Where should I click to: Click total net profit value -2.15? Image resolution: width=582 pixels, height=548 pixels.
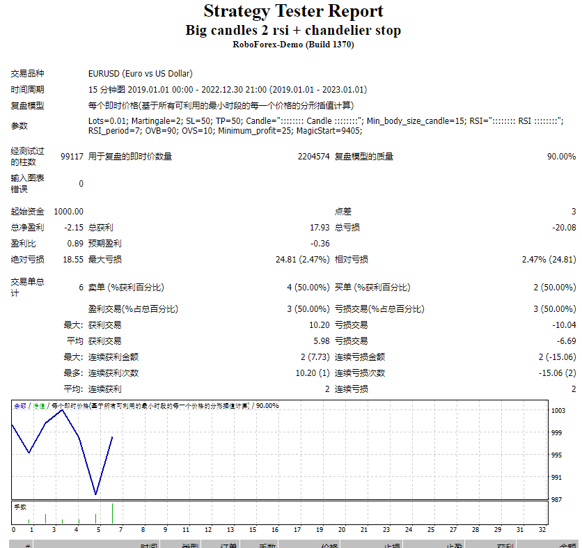click(x=74, y=227)
